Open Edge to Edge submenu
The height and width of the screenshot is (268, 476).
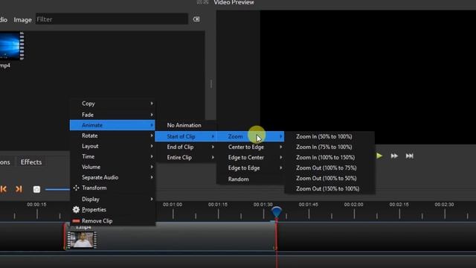pyautogui.click(x=251, y=167)
